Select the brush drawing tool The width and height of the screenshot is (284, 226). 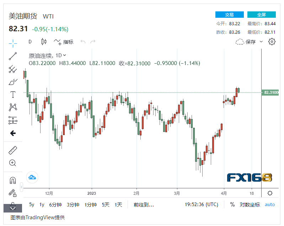coord(13,82)
